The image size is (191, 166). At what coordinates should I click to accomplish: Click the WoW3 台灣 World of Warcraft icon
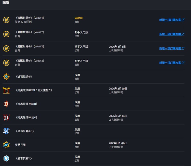(x=6, y=63)
